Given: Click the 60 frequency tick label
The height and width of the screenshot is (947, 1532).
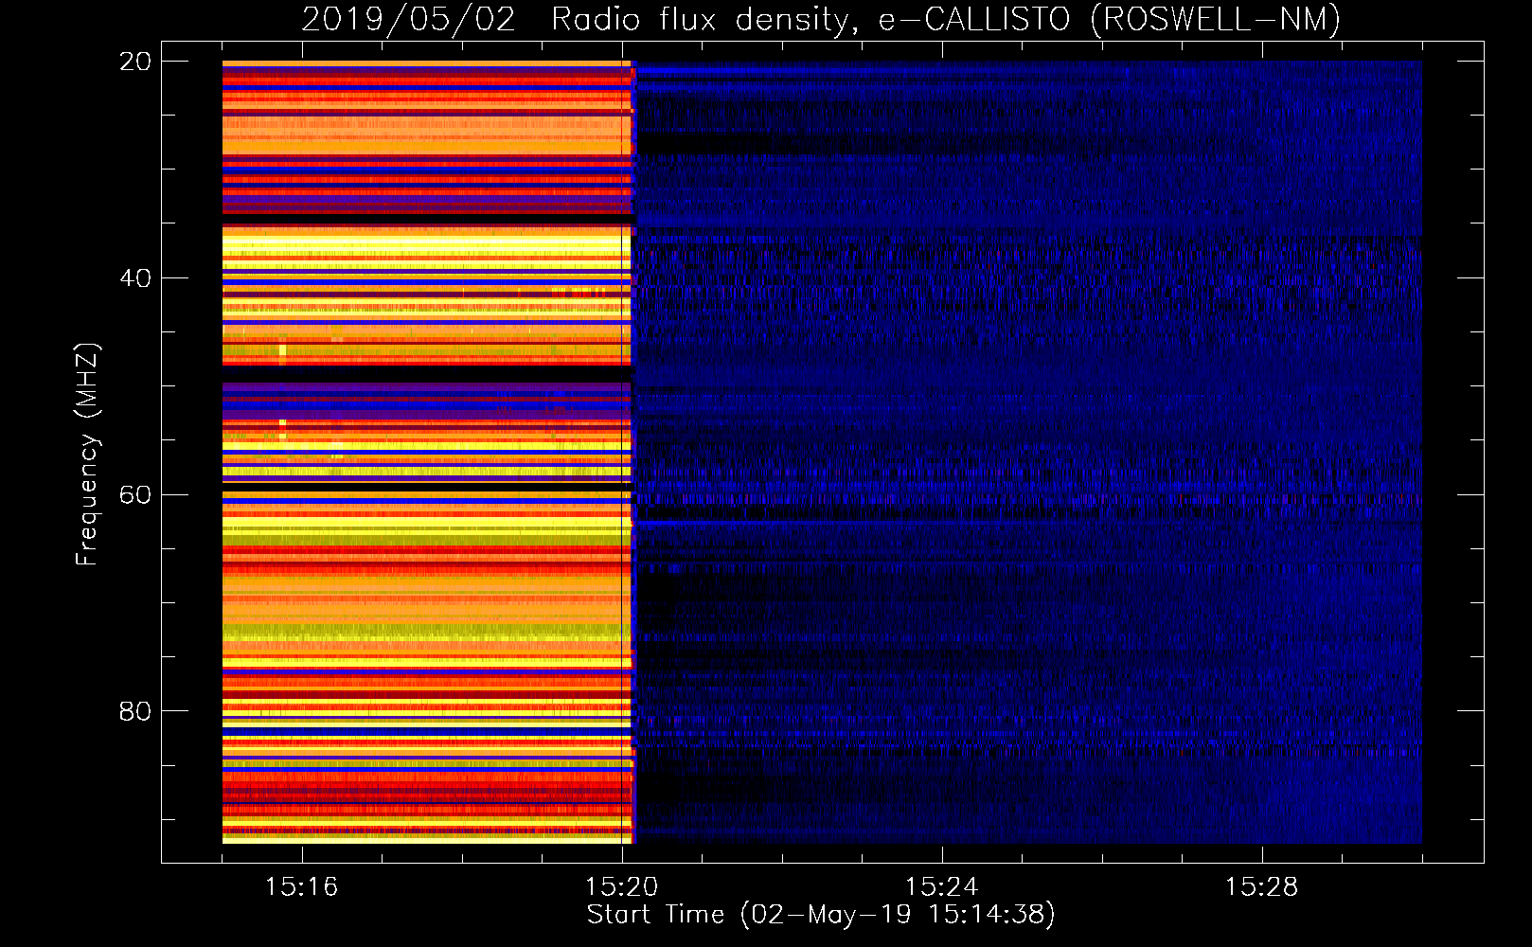Looking at the screenshot, I should 135,495.
